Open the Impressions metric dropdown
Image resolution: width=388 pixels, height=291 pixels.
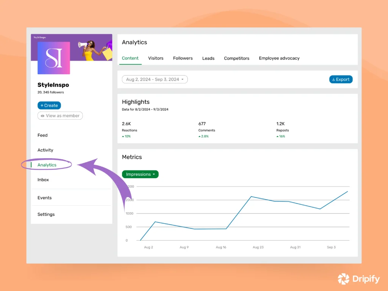click(x=140, y=174)
